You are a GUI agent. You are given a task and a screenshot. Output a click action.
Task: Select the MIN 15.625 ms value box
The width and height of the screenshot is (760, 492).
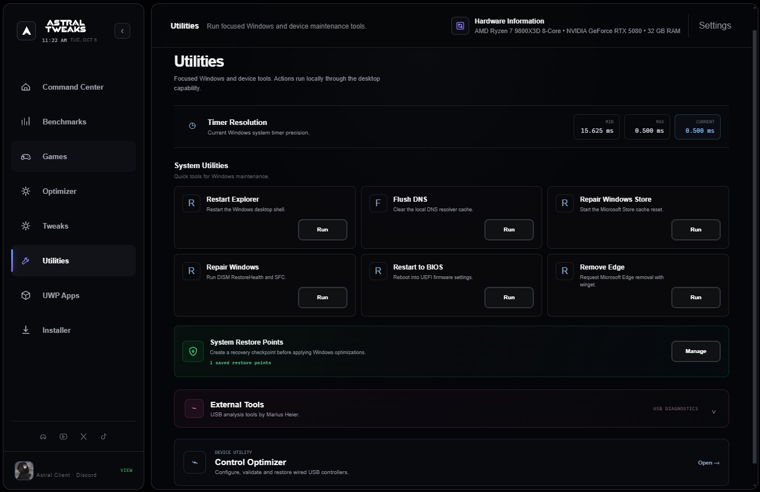click(597, 127)
